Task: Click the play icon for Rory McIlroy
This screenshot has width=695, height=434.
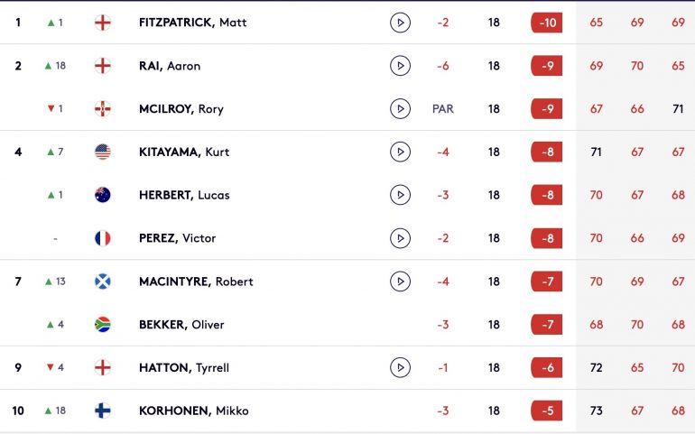Action: click(x=400, y=108)
